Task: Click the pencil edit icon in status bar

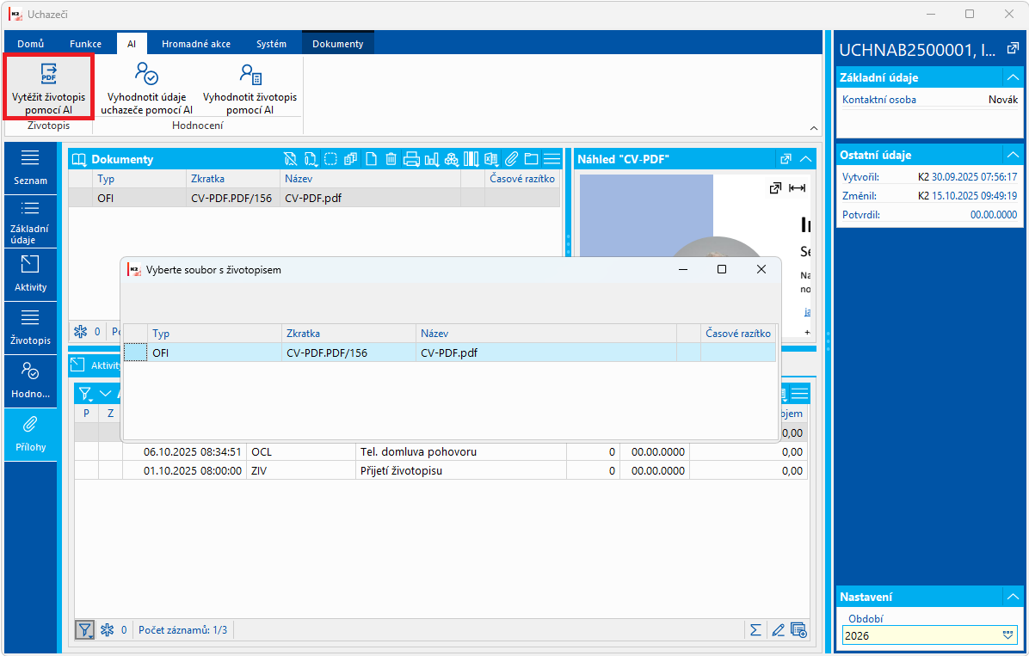Action: tap(778, 629)
